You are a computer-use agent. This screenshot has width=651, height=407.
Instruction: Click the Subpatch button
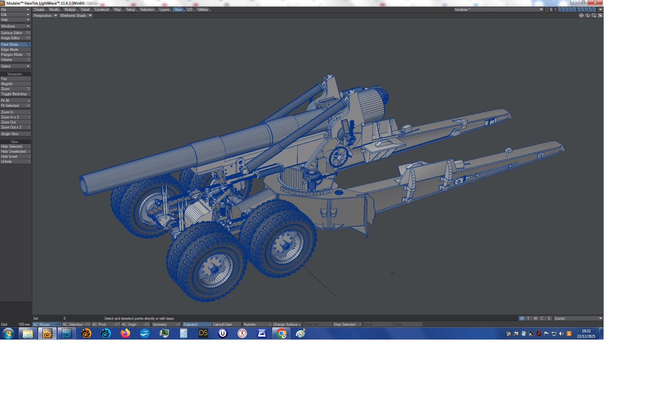[x=197, y=324]
